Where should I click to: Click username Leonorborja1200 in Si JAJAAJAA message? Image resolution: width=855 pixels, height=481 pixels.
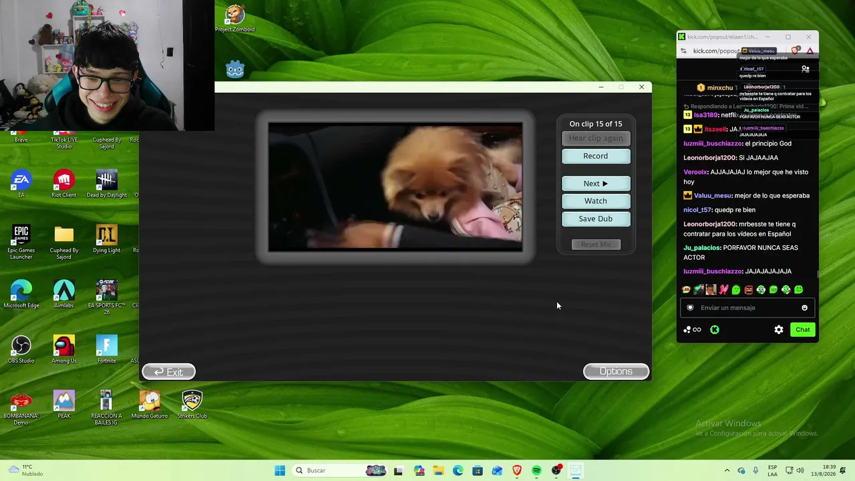(710, 158)
